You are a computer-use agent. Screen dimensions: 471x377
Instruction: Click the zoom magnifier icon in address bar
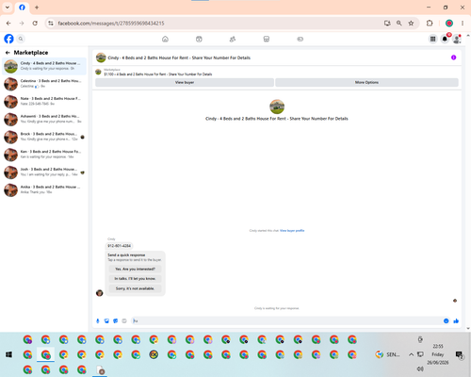point(399,24)
